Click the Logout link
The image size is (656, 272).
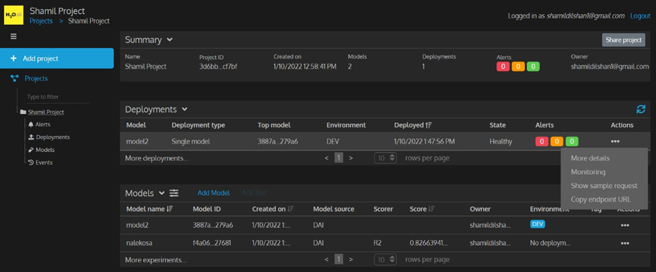(x=640, y=16)
